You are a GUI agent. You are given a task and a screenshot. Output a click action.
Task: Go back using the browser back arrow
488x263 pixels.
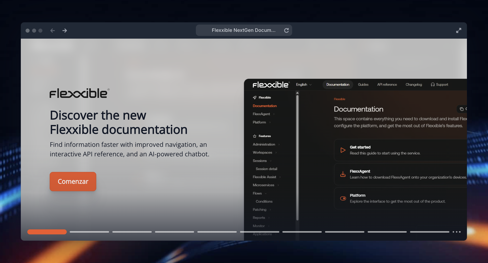52,30
